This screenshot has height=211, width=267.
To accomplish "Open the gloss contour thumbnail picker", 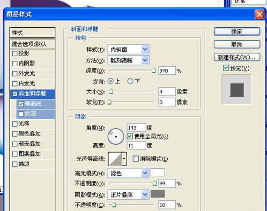I will click(117, 159).
